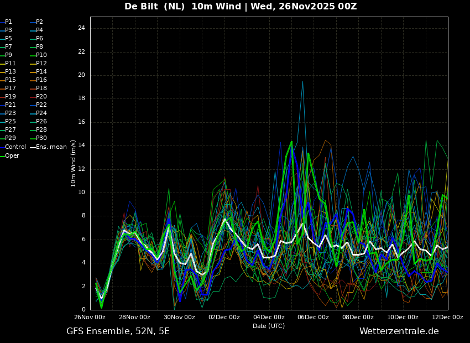Click the P20 legend label
The image size is (470, 343).
click(38, 97)
